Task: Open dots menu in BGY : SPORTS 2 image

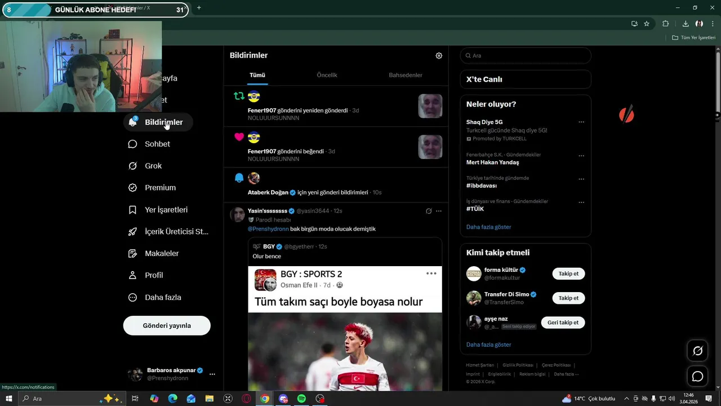Action: pos(431,273)
